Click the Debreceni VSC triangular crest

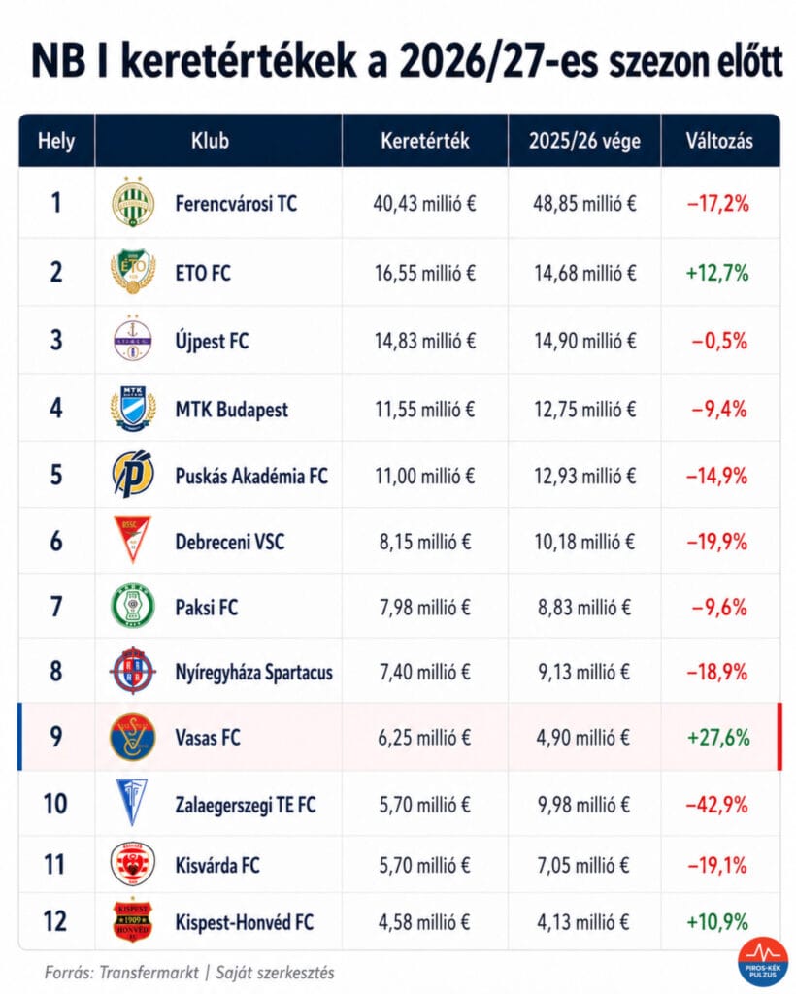coord(132,540)
